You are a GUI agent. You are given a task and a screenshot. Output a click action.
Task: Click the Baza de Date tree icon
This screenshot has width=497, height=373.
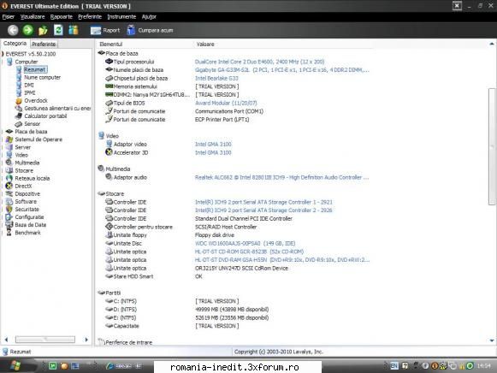click(9, 225)
